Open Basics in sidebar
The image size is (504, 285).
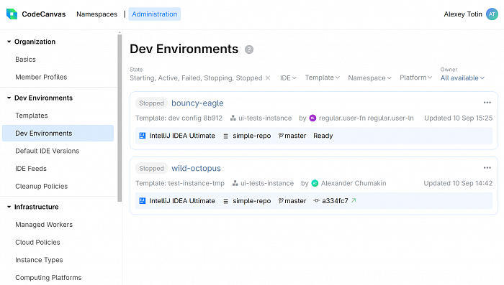[x=25, y=60]
